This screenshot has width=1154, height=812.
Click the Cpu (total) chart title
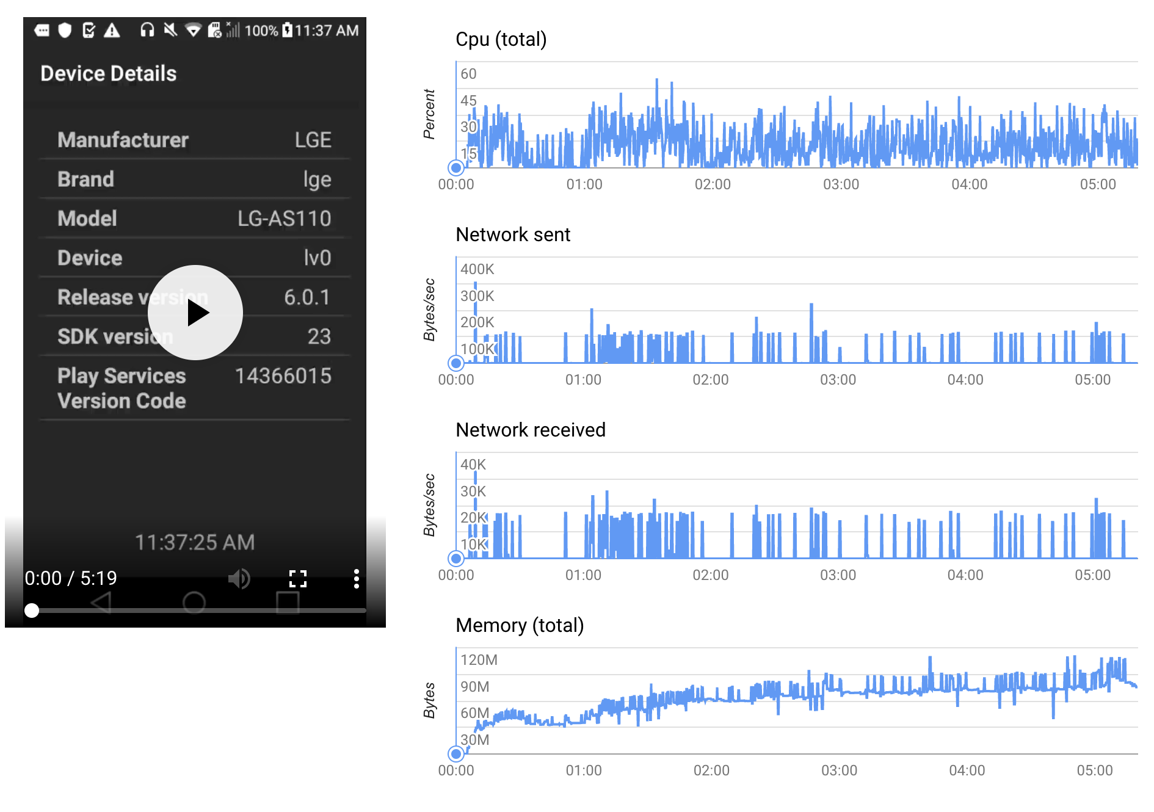point(501,39)
